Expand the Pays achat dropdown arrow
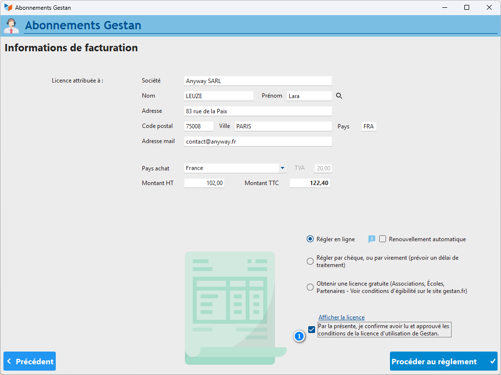This screenshot has height=375, width=501. pos(282,168)
